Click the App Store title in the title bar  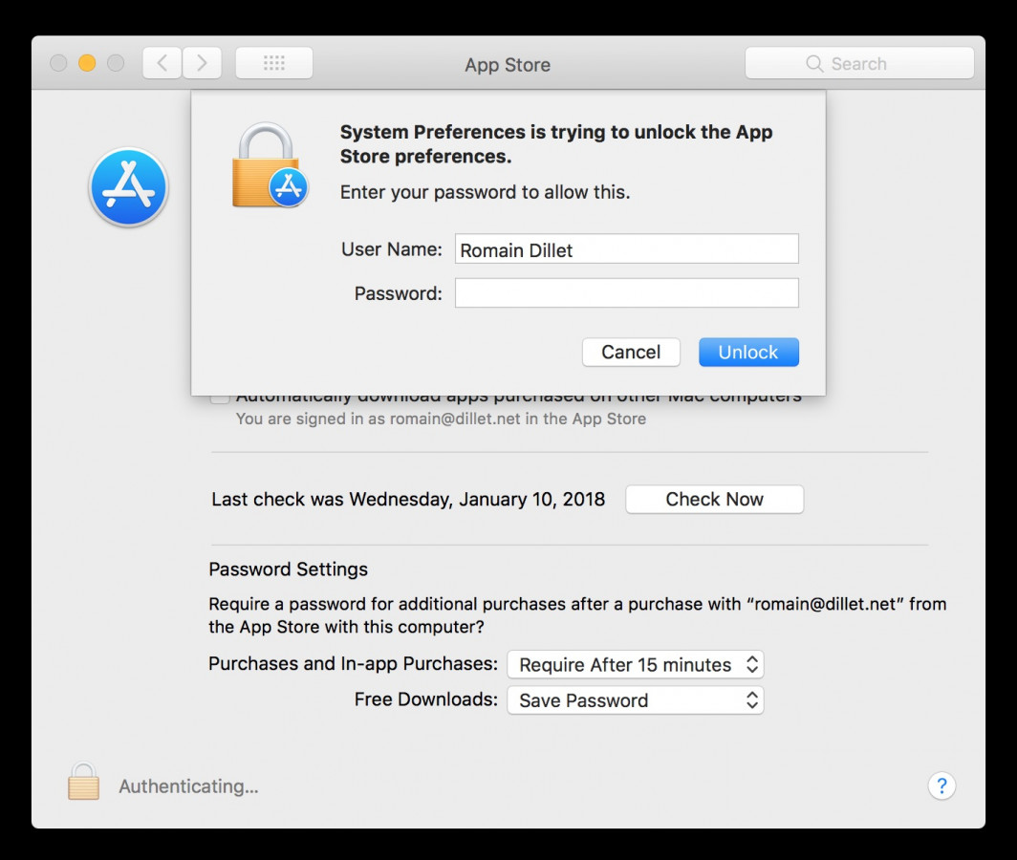click(508, 65)
